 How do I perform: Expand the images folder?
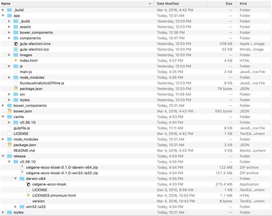coord(9,55)
